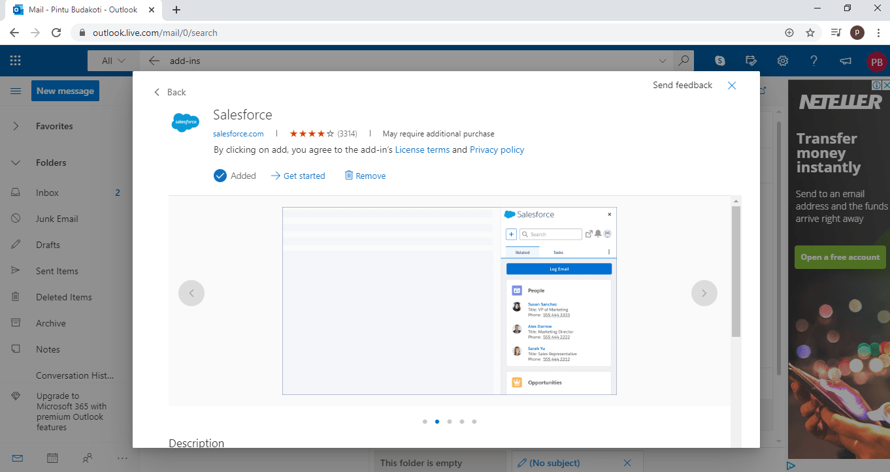The width and height of the screenshot is (890, 472).
Task: Click the Salesforce cloud logo
Action: 185,122
